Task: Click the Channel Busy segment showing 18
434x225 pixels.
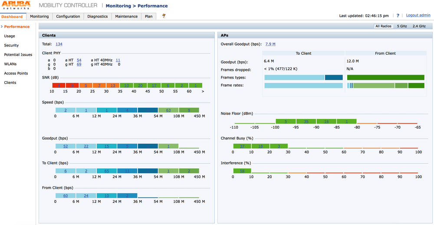Action: point(260,146)
